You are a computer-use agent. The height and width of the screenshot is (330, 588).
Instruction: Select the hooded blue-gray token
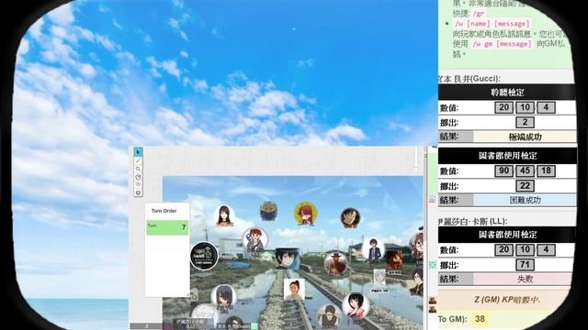(x=268, y=211)
